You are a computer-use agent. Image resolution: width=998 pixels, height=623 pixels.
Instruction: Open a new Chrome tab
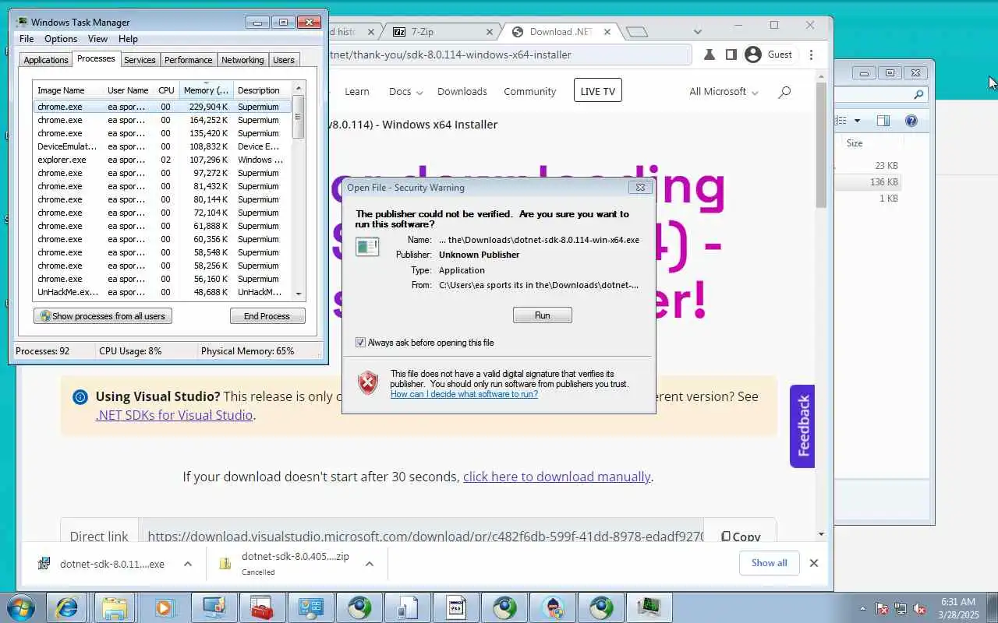pyautogui.click(x=637, y=32)
